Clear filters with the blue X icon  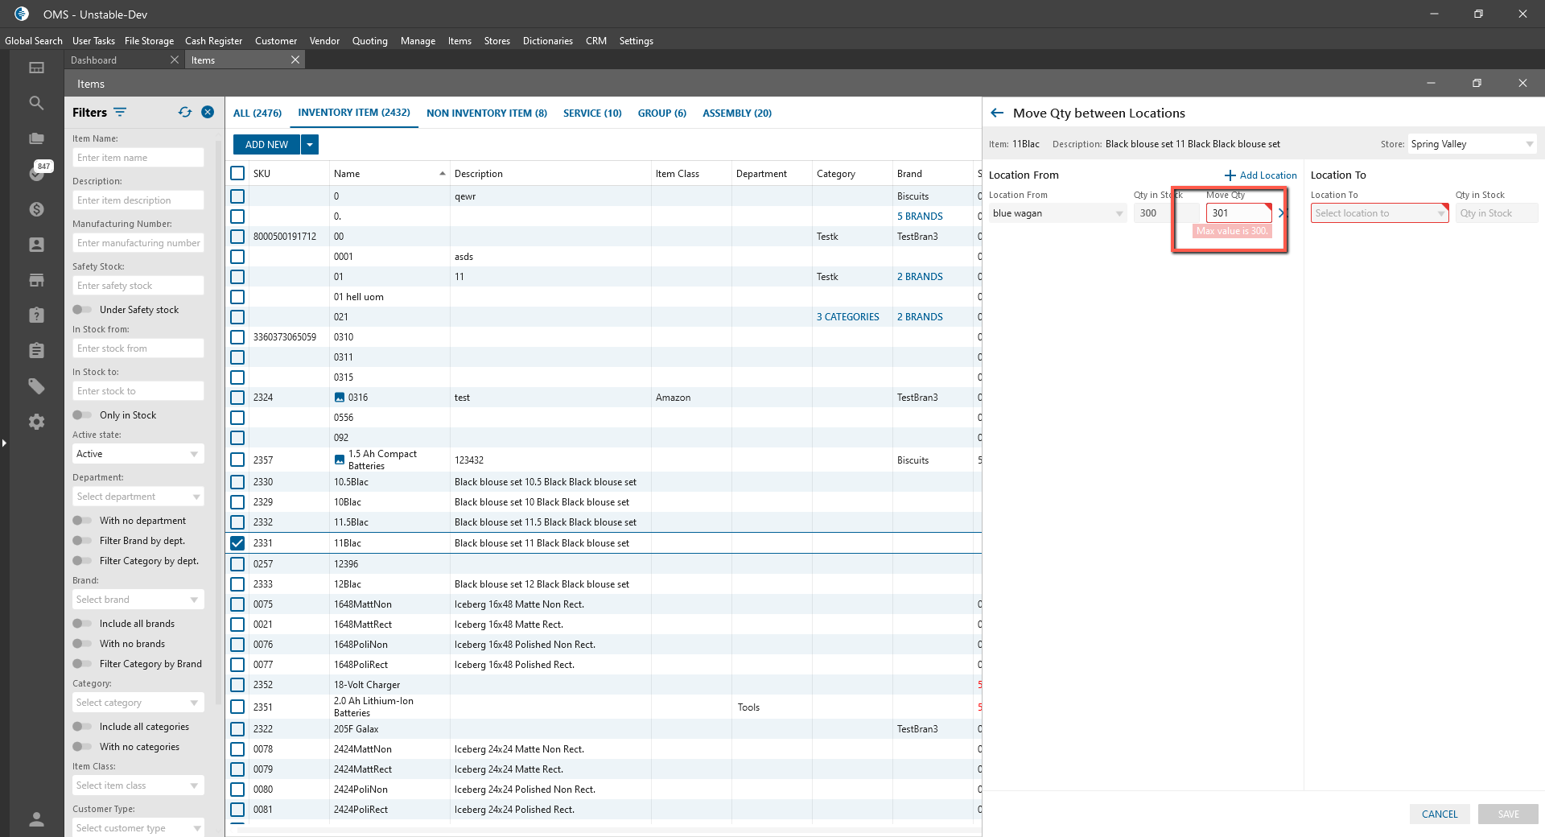point(208,113)
